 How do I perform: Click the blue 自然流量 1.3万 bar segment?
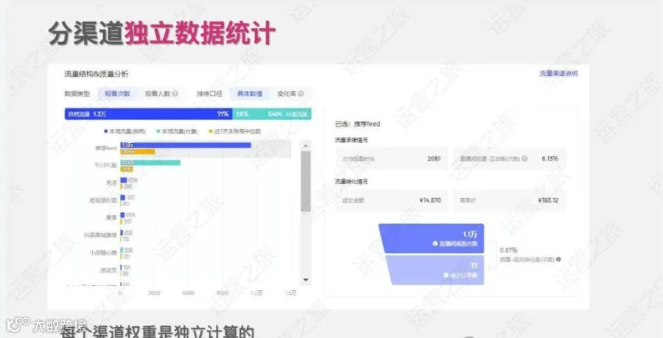[148, 114]
